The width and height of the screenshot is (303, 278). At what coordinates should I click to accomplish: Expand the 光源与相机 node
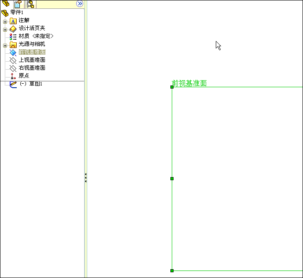point(5,45)
